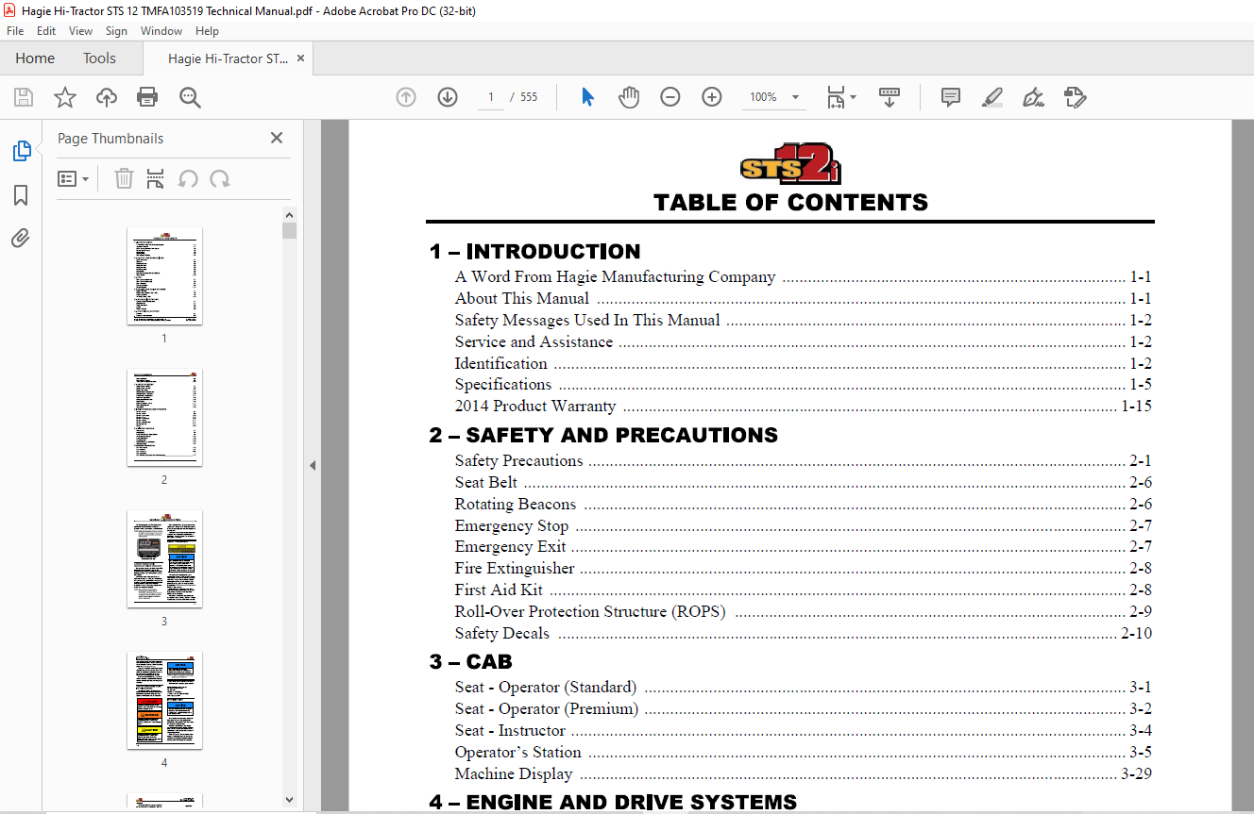The image size is (1254, 814).
Task: Click the page break tool in thumbnails toolbar
Action: click(156, 179)
